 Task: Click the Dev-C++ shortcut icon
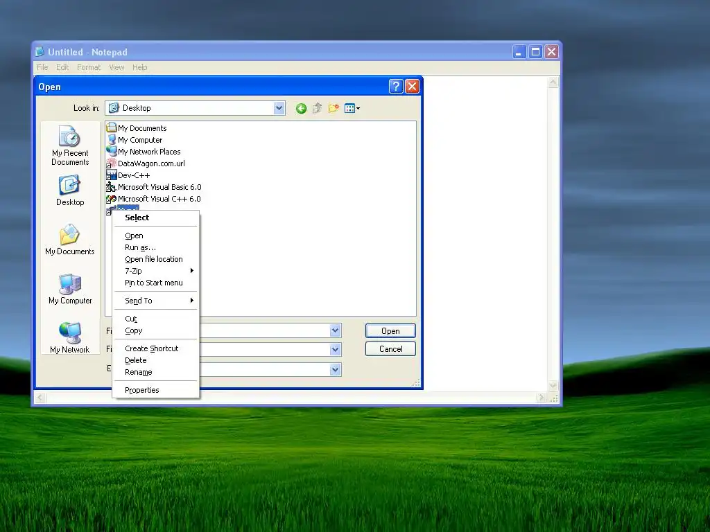coord(112,175)
